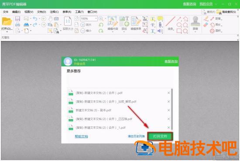
Task: Click the recent files list scrollbar
Action: click(x=172, y=109)
